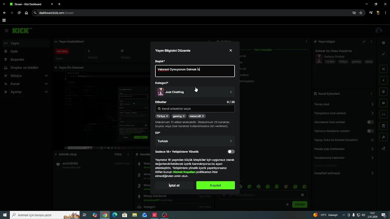This screenshot has height=219, width=390.
Task: Toggle Sadece 18+ Yetişkinlere Yönelik switch
Action: [x=231, y=152]
